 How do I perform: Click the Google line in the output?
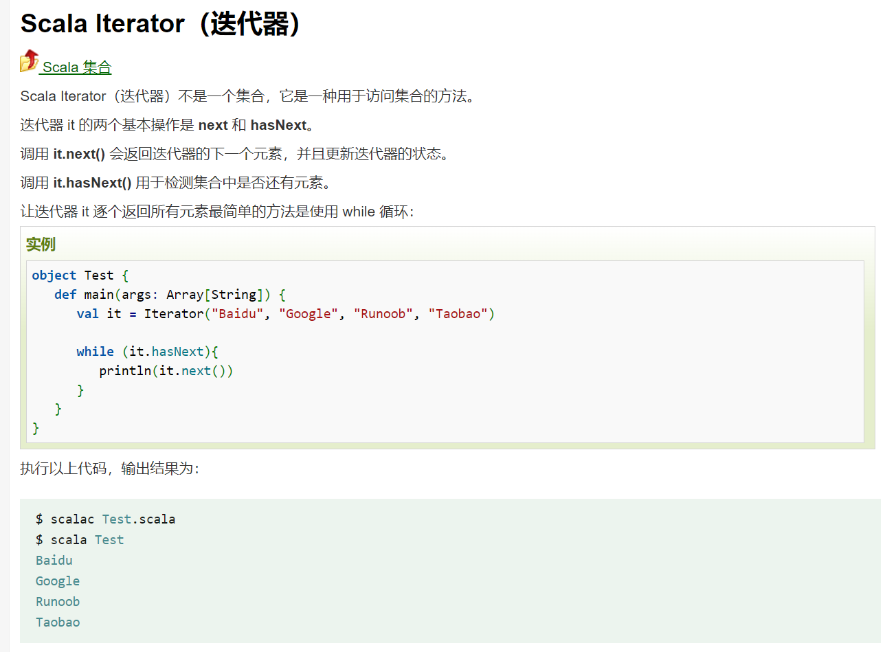(x=58, y=581)
